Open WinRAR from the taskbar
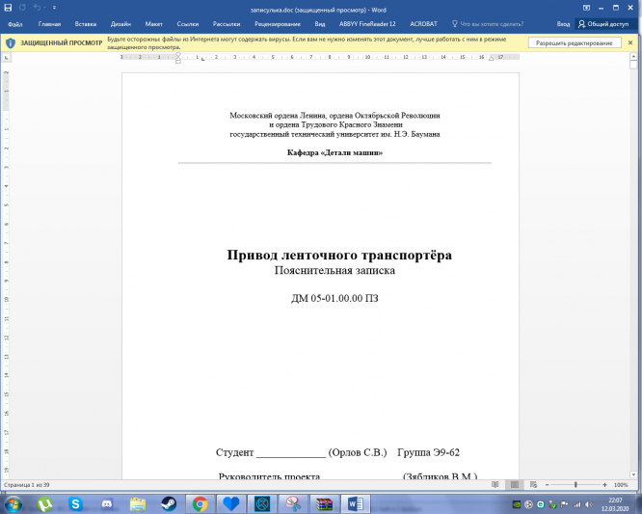Screen dimensions: 642x514 [x=324, y=503]
